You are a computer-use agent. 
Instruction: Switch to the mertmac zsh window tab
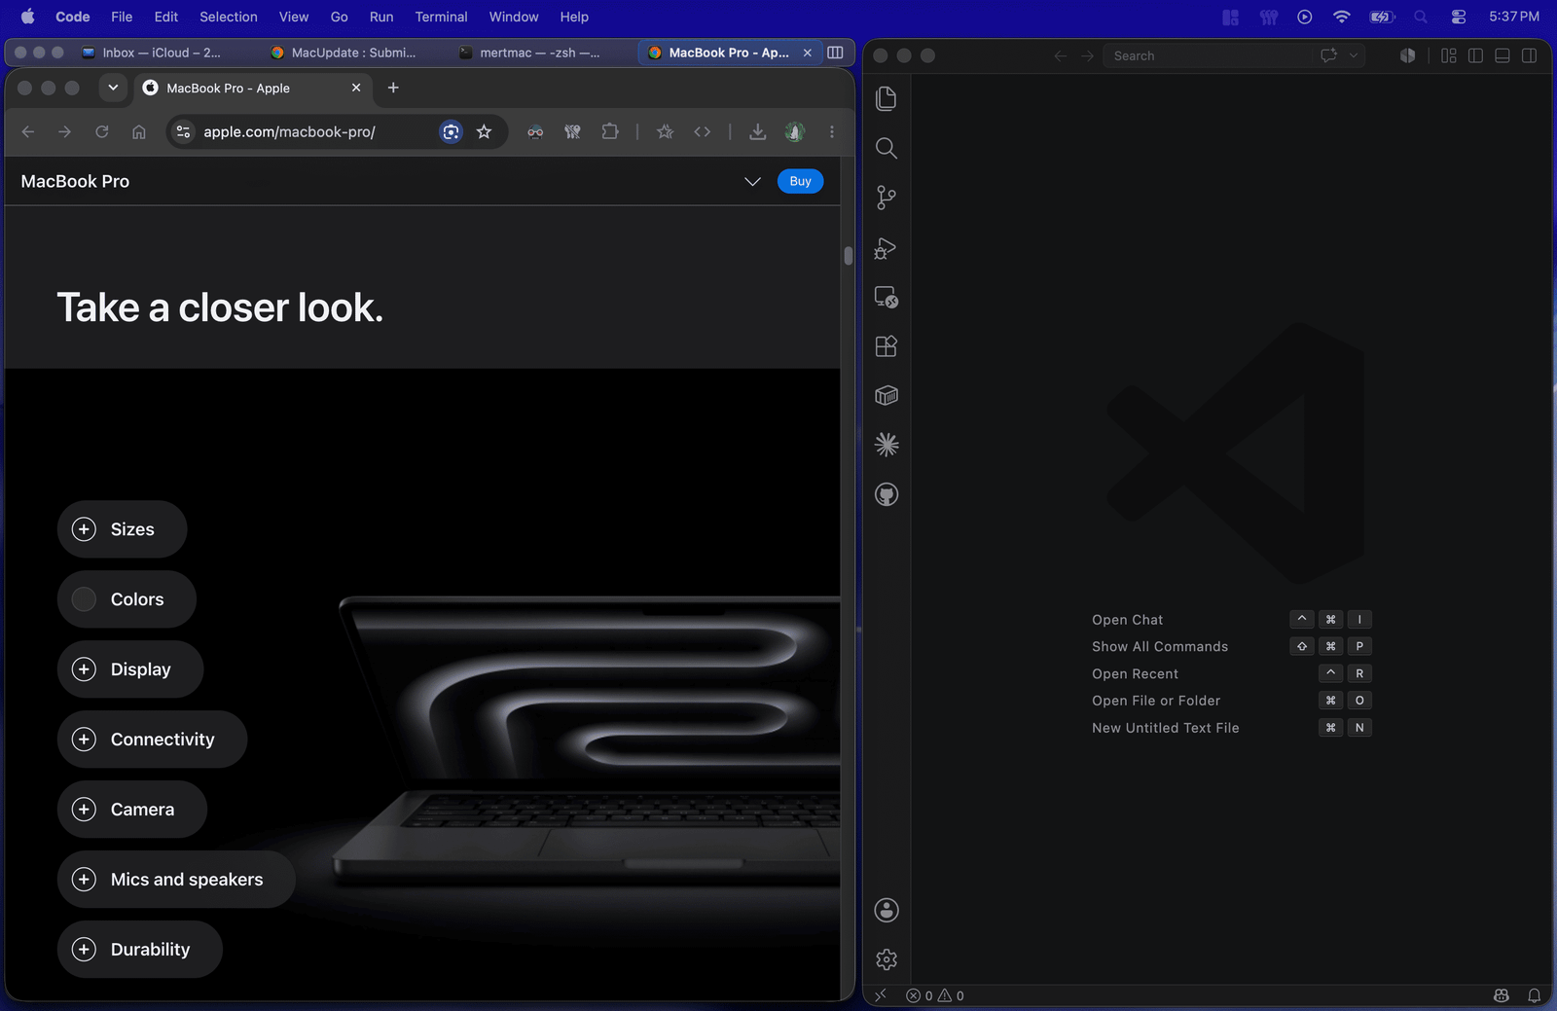coord(528,53)
